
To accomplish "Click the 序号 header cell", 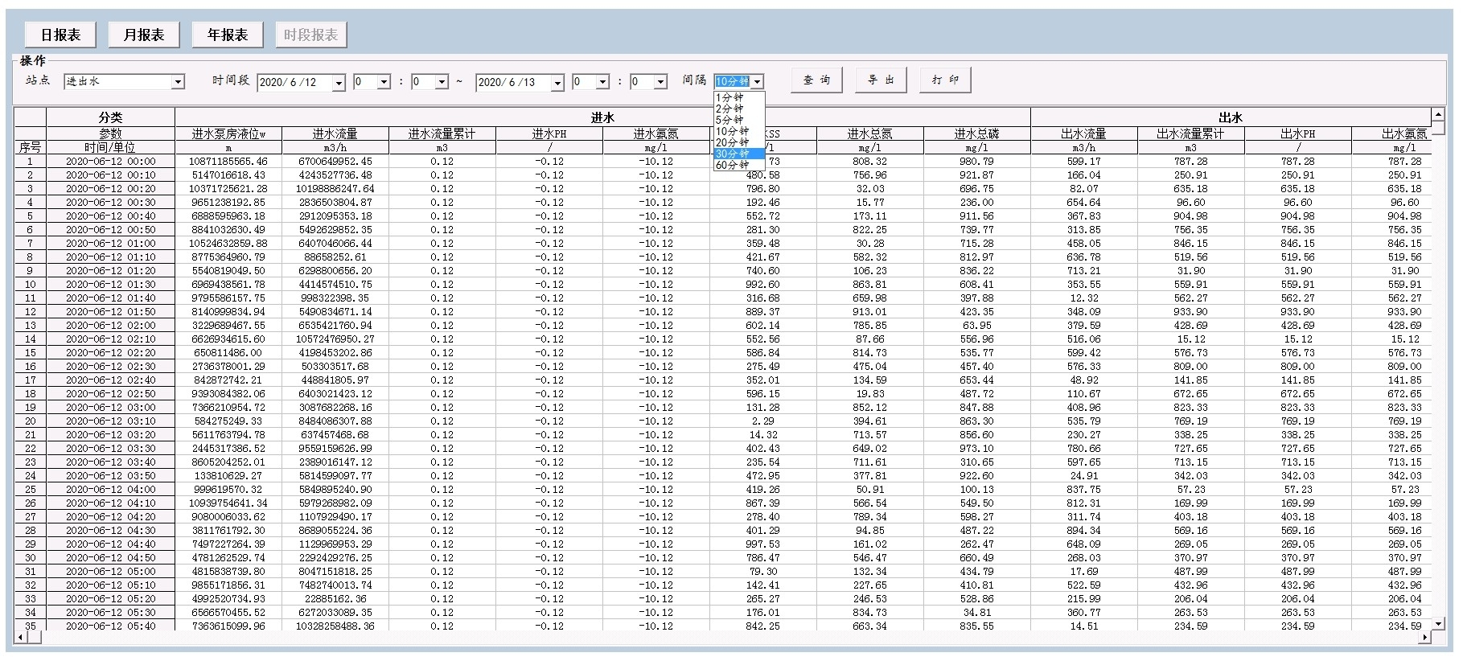I will click(31, 147).
